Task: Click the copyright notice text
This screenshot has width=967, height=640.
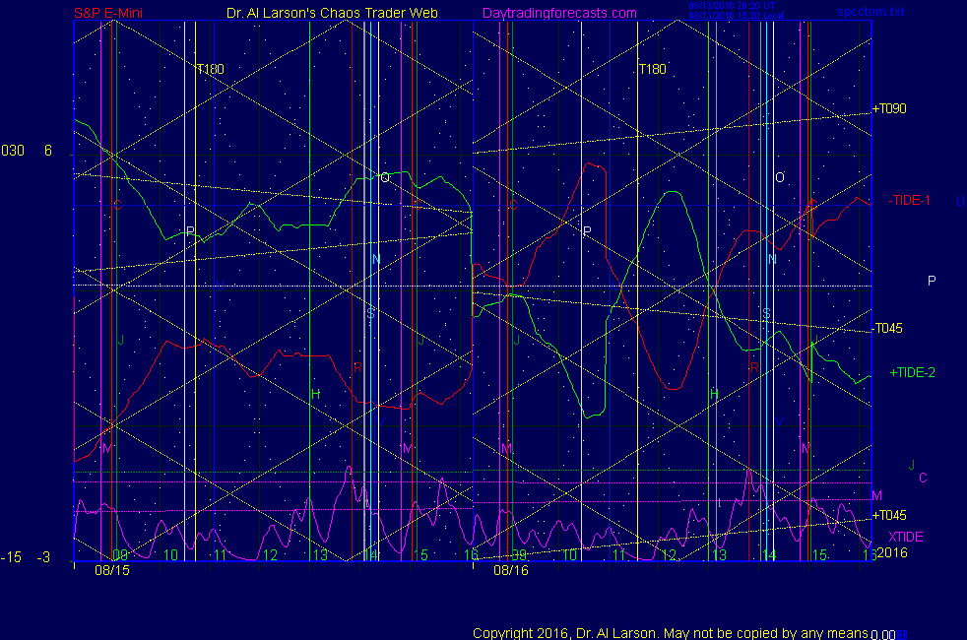Action: tap(670, 633)
